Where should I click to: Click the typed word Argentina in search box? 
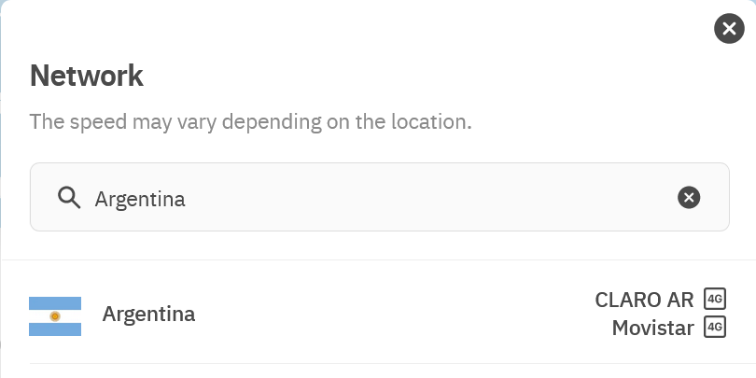pyautogui.click(x=140, y=199)
